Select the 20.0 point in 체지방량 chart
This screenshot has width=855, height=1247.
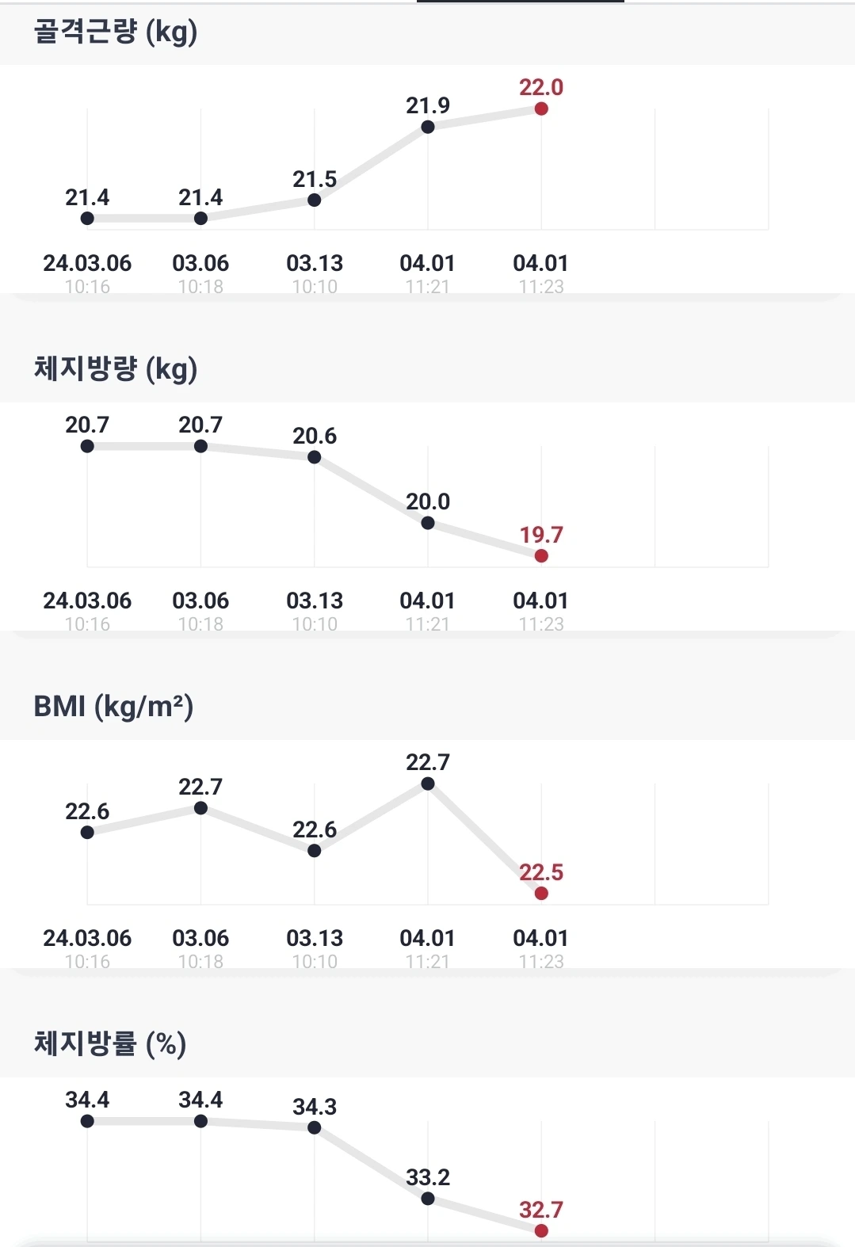[x=428, y=523]
